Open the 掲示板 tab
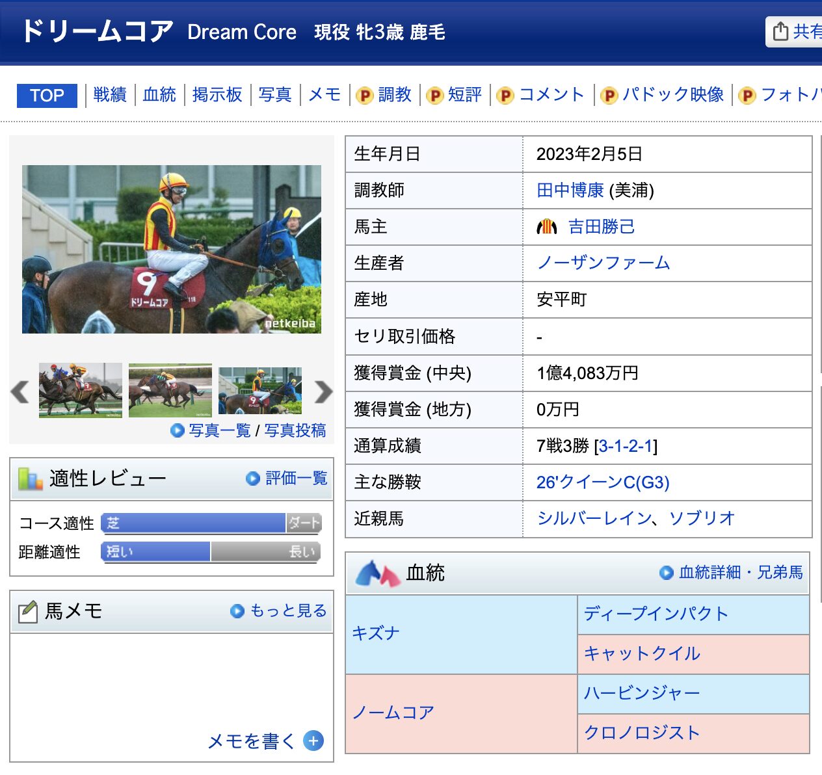 pos(217,95)
